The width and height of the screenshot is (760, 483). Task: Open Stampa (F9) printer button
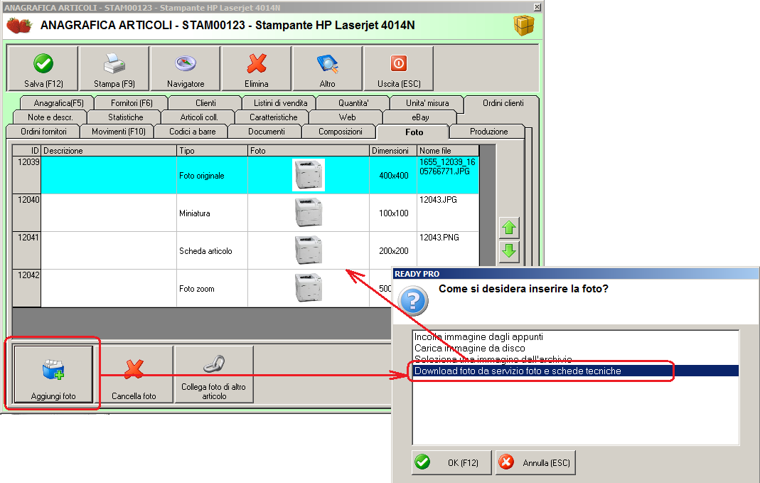point(114,68)
